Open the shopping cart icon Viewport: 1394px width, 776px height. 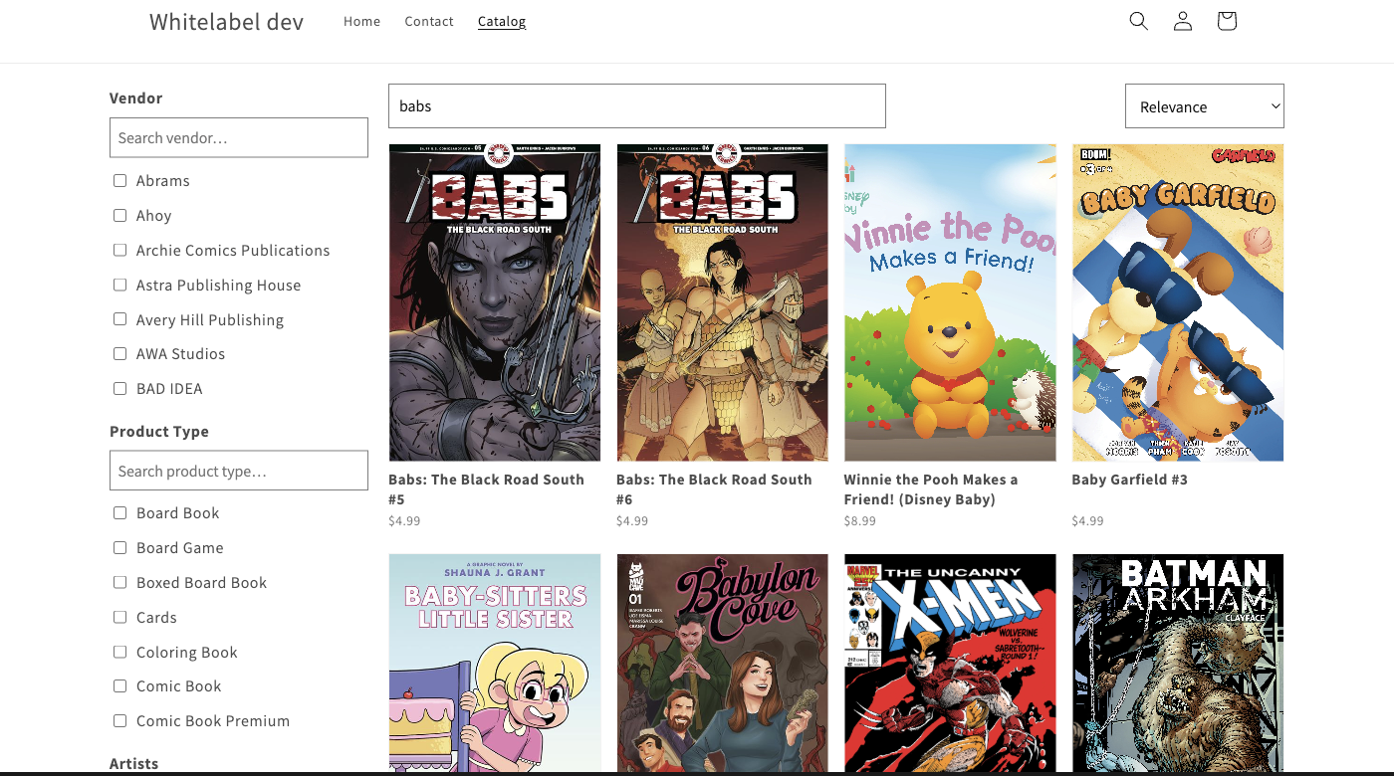click(1227, 21)
